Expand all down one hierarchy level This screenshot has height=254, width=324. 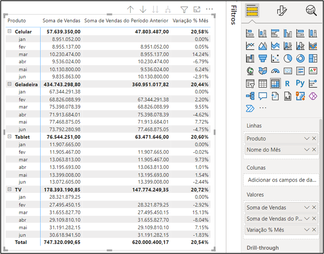[168, 9]
